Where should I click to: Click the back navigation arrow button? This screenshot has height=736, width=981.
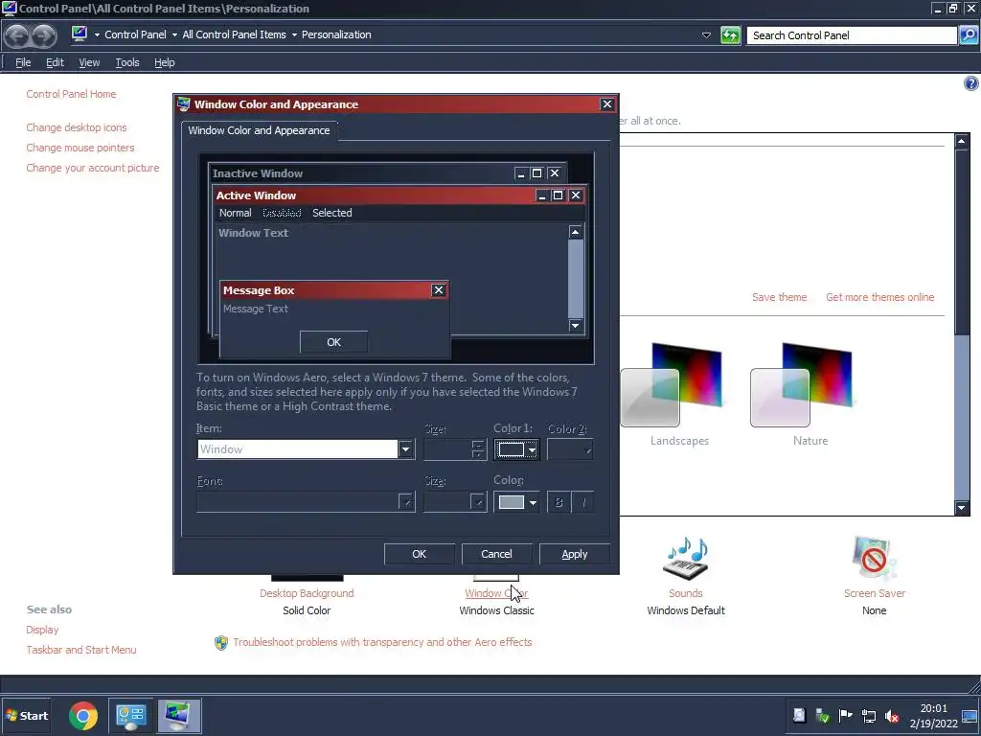tap(17, 35)
